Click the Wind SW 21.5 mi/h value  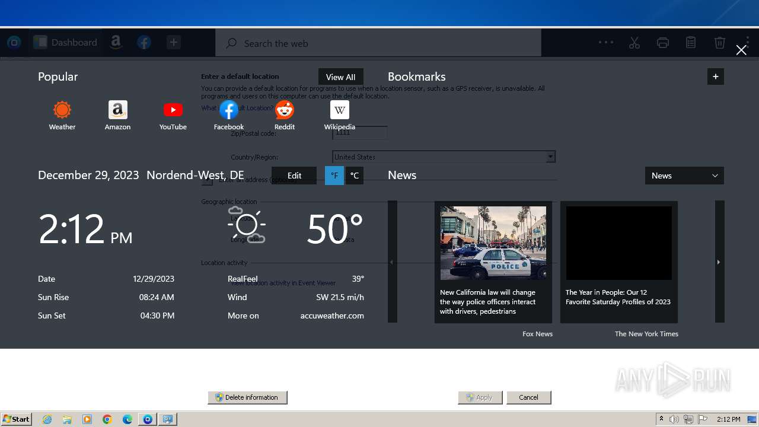click(340, 297)
